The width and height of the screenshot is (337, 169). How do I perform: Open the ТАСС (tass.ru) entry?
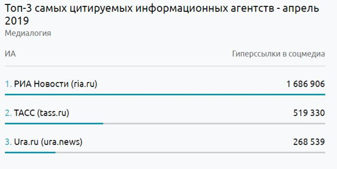(x=42, y=113)
